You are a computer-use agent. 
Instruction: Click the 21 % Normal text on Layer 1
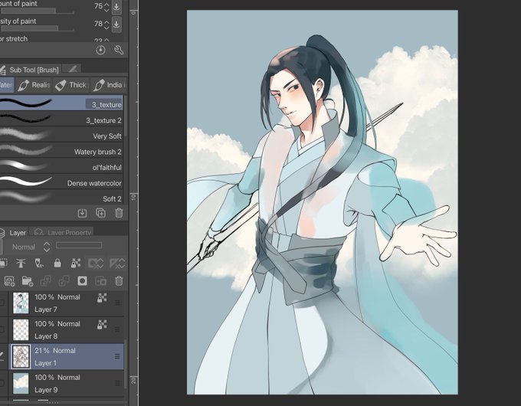pos(55,351)
